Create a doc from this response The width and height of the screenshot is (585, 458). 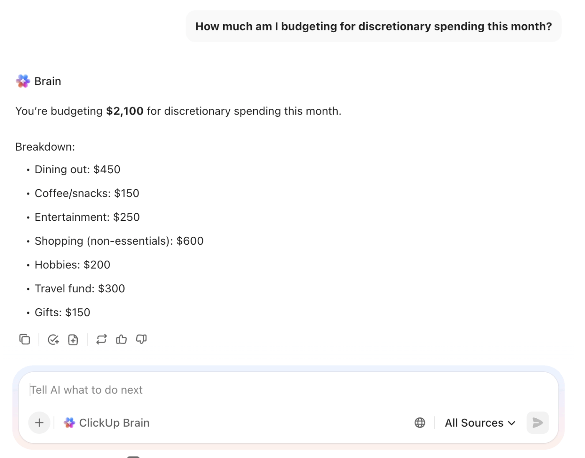73,340
